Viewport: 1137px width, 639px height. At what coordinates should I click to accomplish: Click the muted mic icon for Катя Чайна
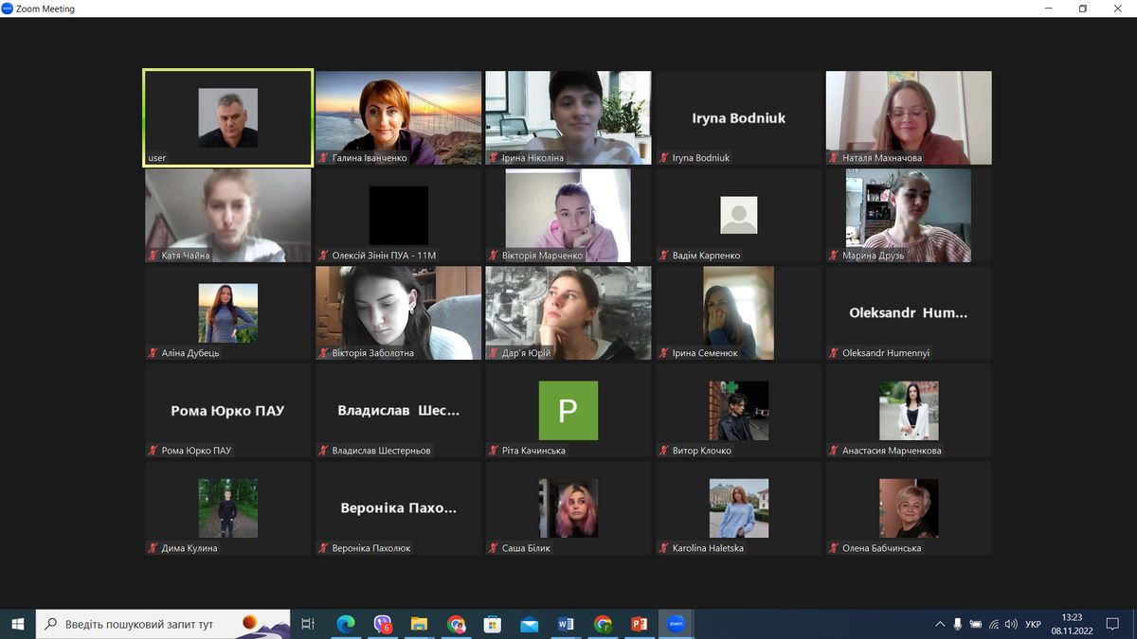pos(153,256)
